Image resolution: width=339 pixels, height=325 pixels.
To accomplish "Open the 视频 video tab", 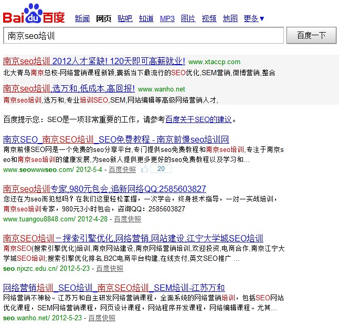I will pos(209,18).
